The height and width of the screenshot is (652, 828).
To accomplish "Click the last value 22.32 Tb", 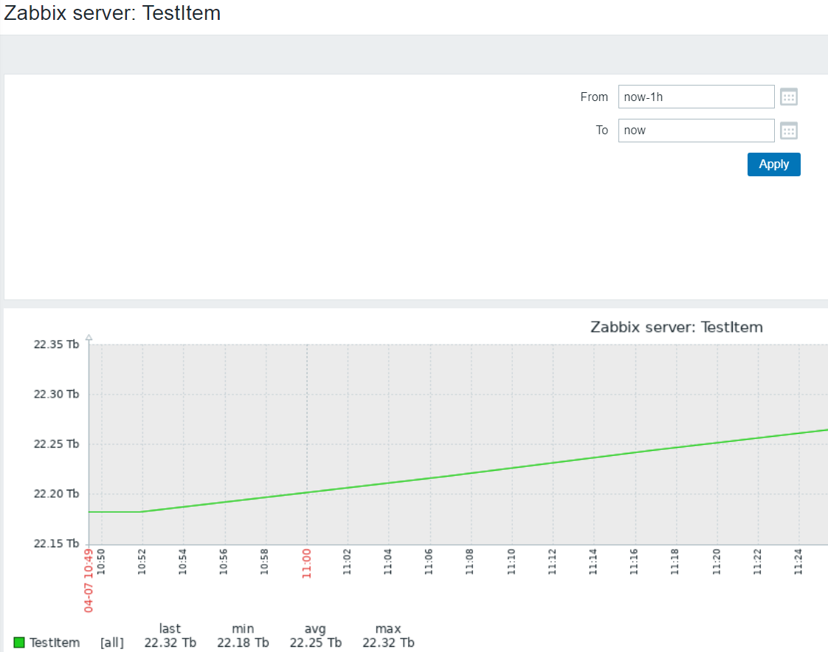I will click(x=170, y=642).
